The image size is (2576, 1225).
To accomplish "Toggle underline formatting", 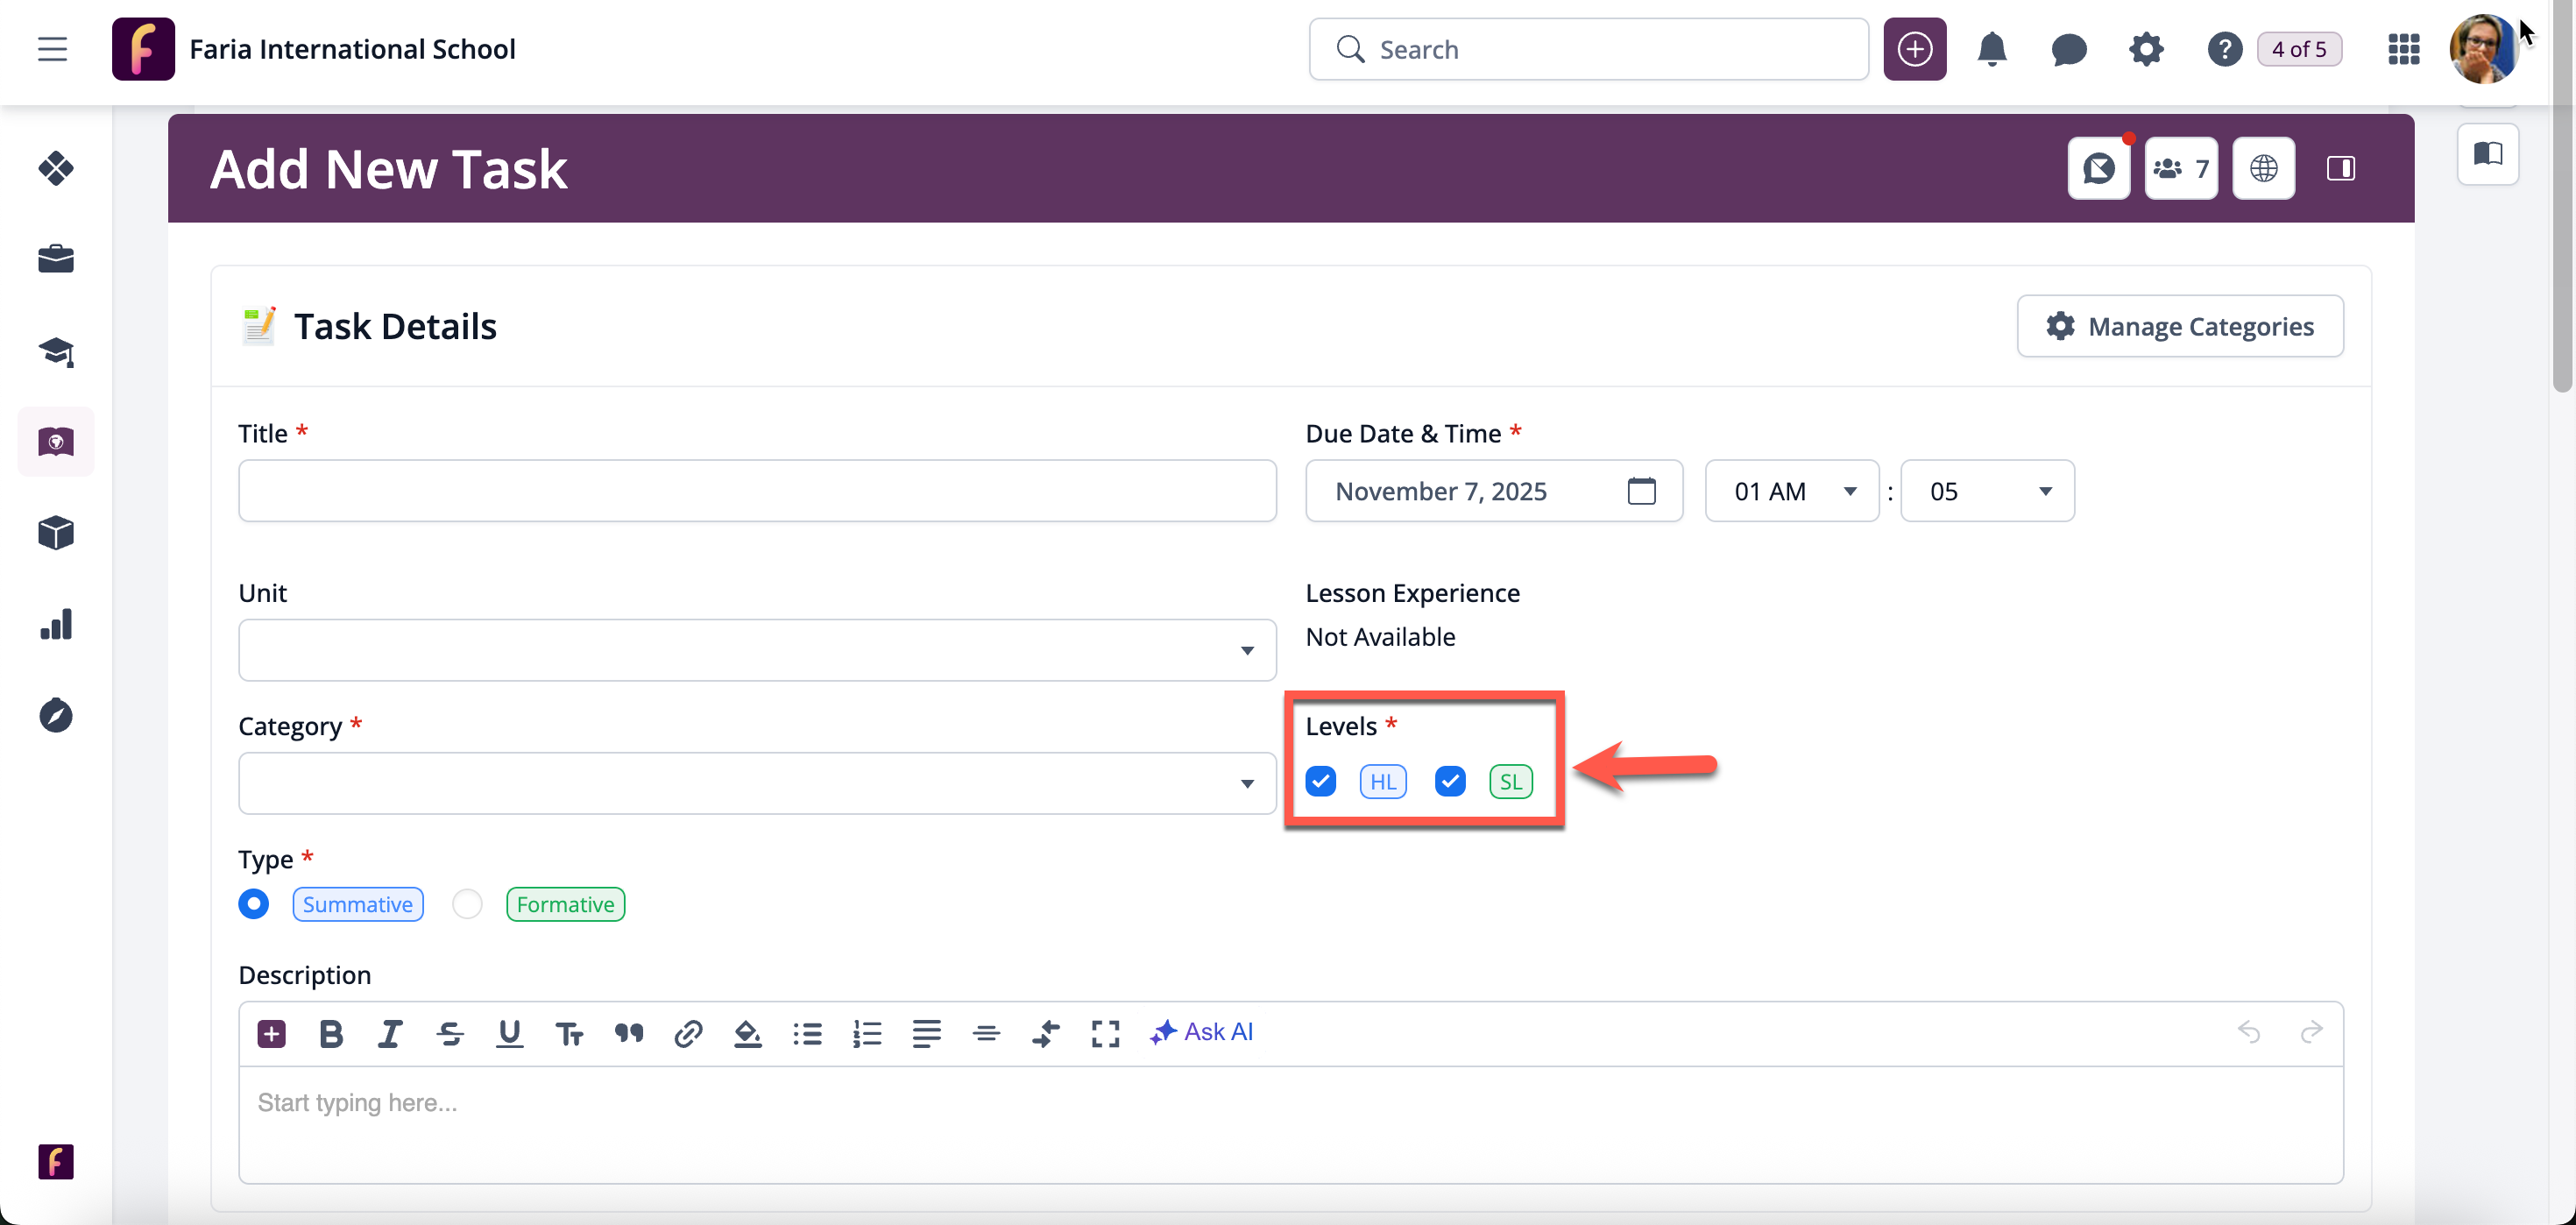I will pyautogui.click(x=509, y=1033).
